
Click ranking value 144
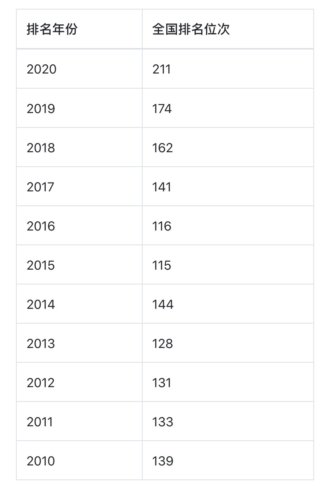(163, 304)
